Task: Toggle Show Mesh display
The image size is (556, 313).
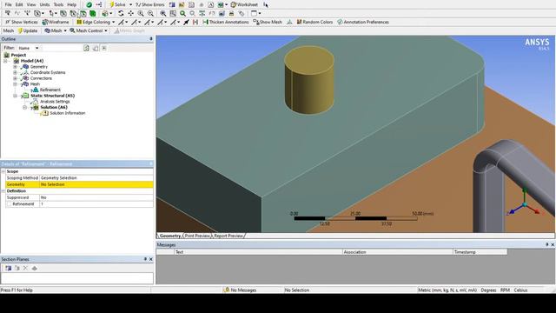Action: (268, 22)
